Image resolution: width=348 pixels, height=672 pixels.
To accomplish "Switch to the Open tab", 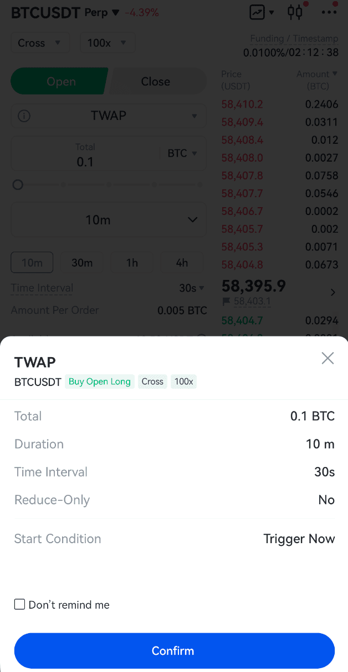I will pyautogui.click(x=60, y=82).
